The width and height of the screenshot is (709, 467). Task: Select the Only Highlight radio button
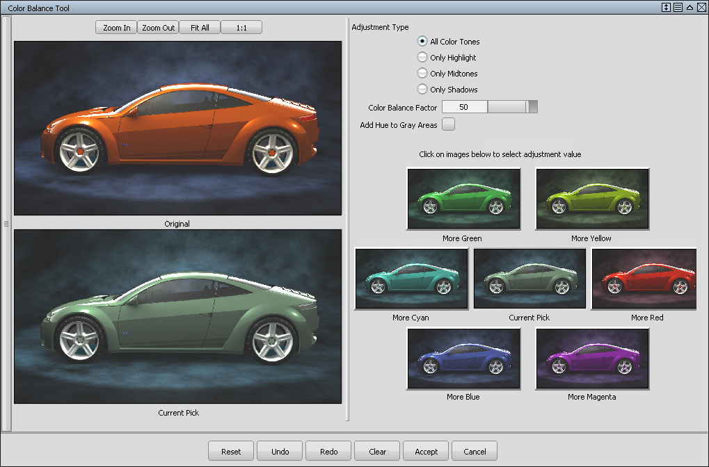[422, 58]
